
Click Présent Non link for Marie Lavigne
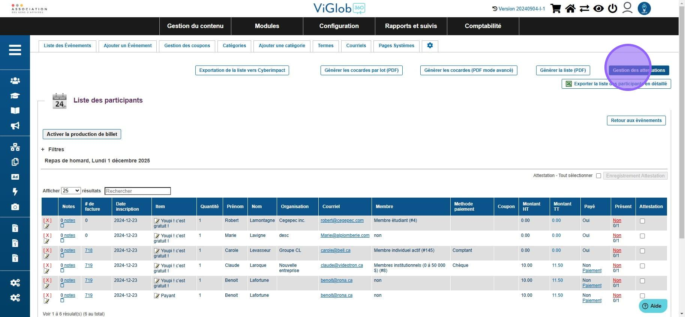[x=617, y=235]
